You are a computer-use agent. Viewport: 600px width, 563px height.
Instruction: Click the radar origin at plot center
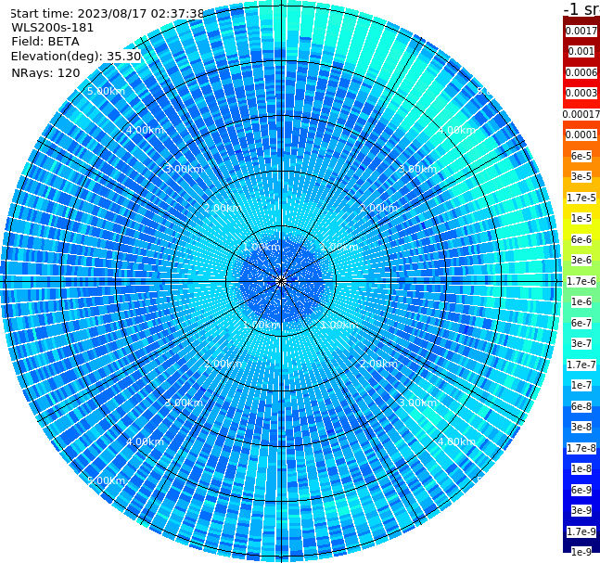click(x=281, y=281)
